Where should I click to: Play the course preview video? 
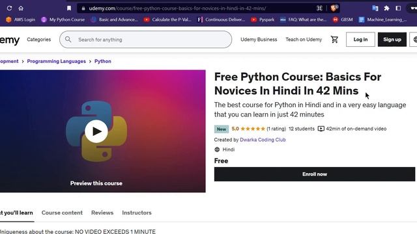(x=96, y=131)
